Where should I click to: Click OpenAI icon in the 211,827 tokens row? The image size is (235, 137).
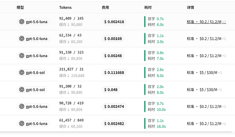click(21, 72)
